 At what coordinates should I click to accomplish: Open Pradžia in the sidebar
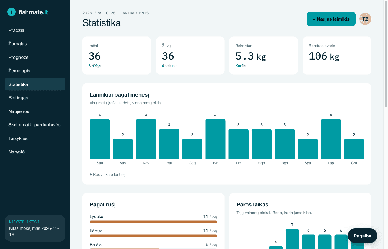pyautogui.click(x=35, y=30)
